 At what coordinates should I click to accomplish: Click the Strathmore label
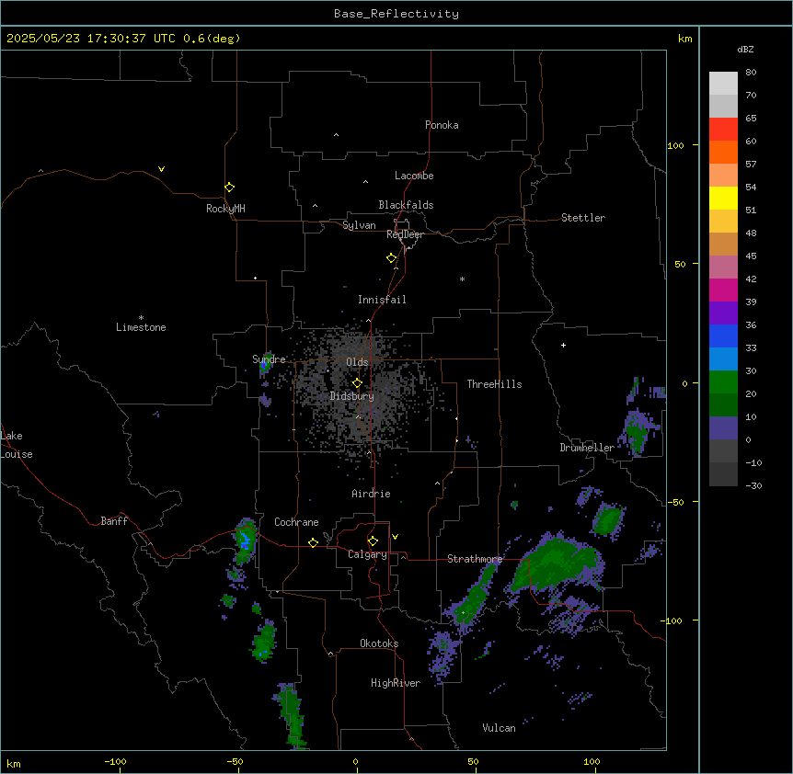click(475, 559)
